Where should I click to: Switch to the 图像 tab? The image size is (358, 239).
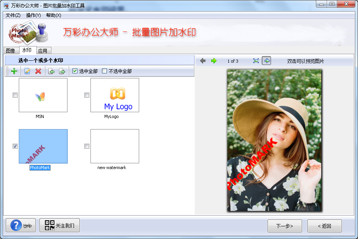click(11, 51)
